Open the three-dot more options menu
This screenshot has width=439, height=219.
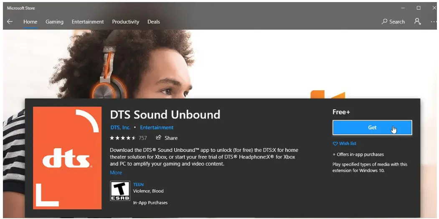[x=434, y=22]
